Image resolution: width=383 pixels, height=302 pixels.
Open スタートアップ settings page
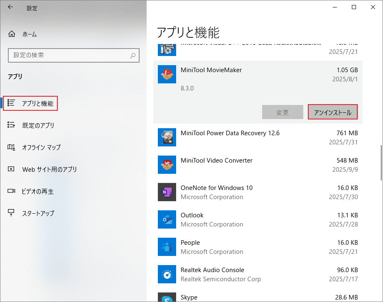tap(38, 213)
